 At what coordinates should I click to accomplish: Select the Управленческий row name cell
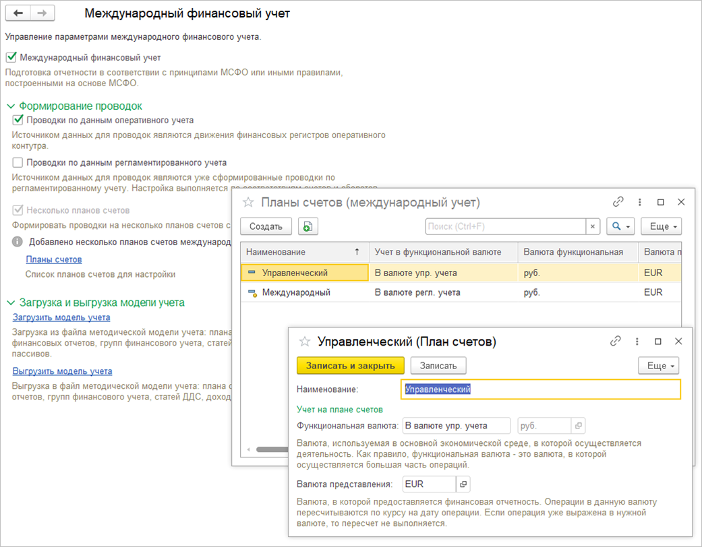pos(304,272)
